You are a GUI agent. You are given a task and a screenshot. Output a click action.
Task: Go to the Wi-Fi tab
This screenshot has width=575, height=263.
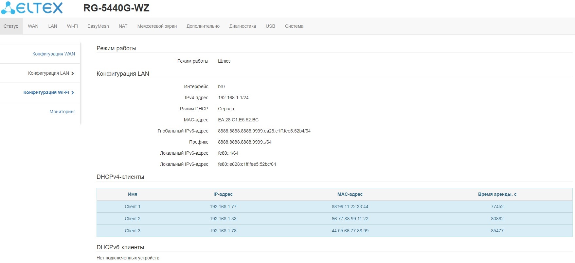(x=72, y=26)
